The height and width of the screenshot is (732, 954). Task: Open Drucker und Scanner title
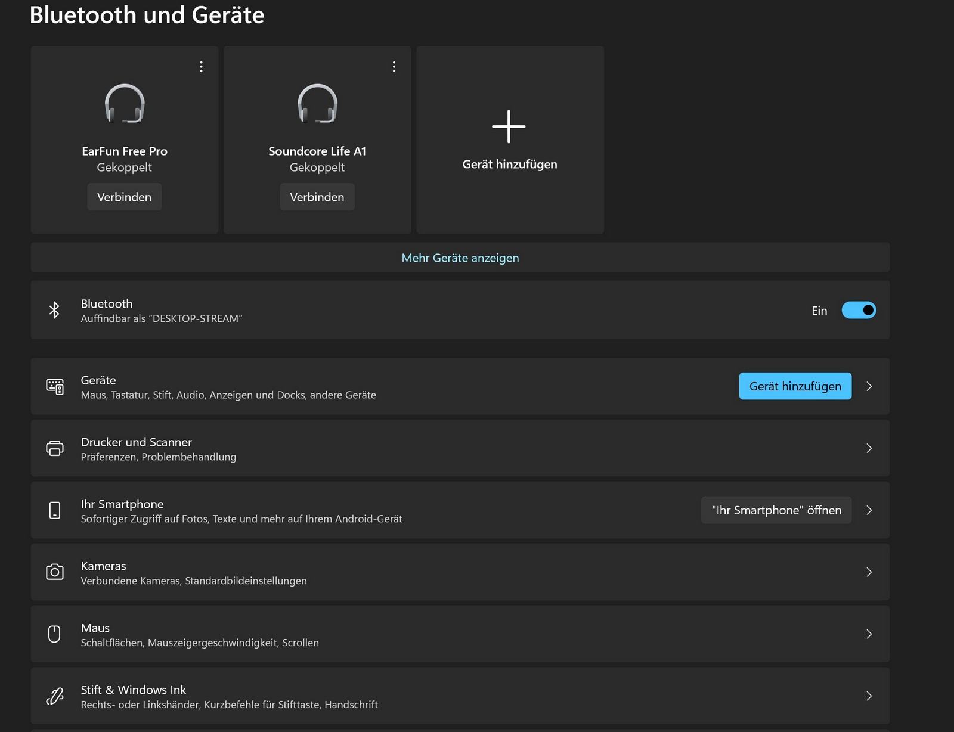coord(137,442)
